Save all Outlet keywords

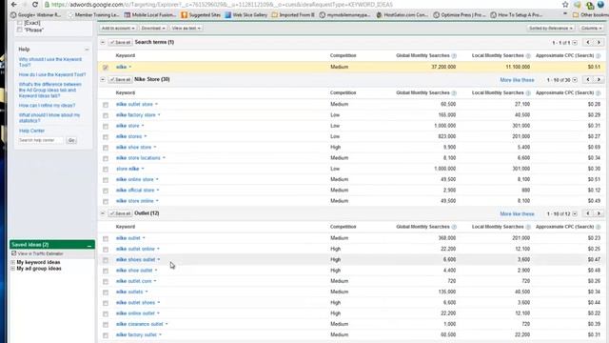121,213
